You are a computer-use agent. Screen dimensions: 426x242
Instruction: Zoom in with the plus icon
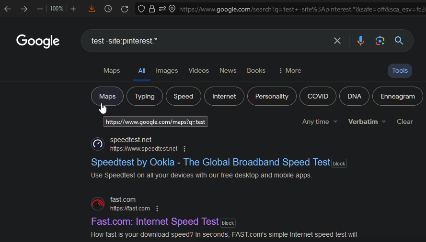click(73, 9)
